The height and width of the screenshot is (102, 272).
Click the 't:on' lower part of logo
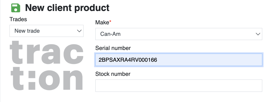(x=46, y=78)
